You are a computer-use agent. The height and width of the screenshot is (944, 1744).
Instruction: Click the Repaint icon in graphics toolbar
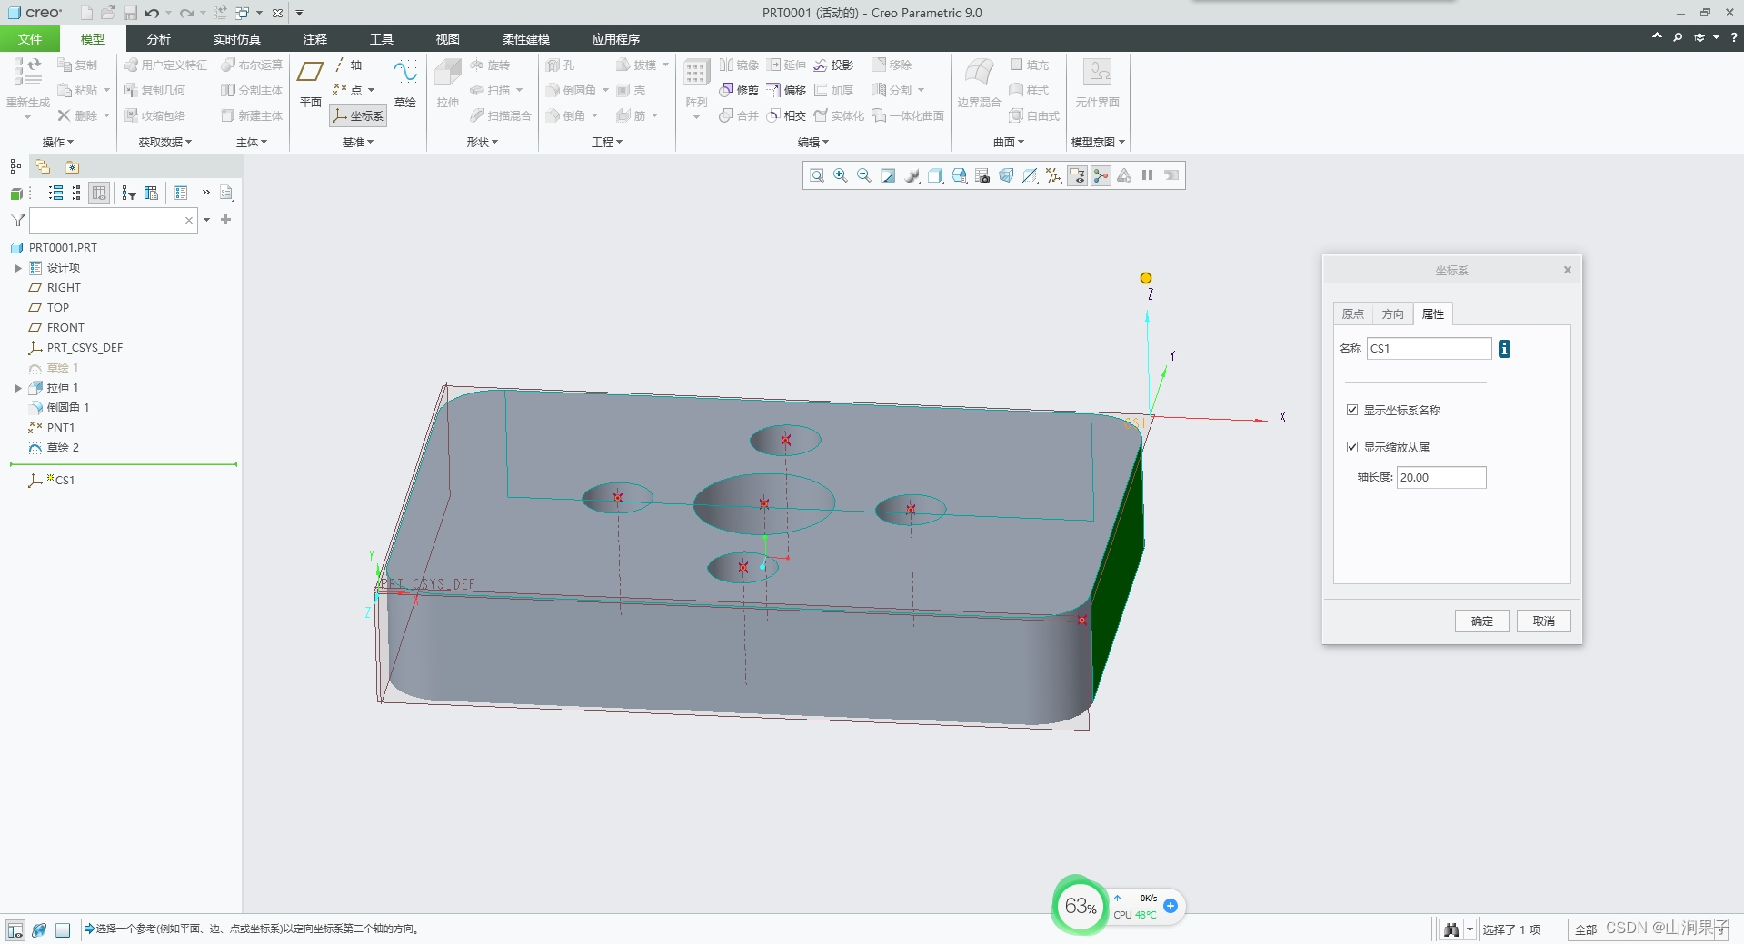click(888, 175)
